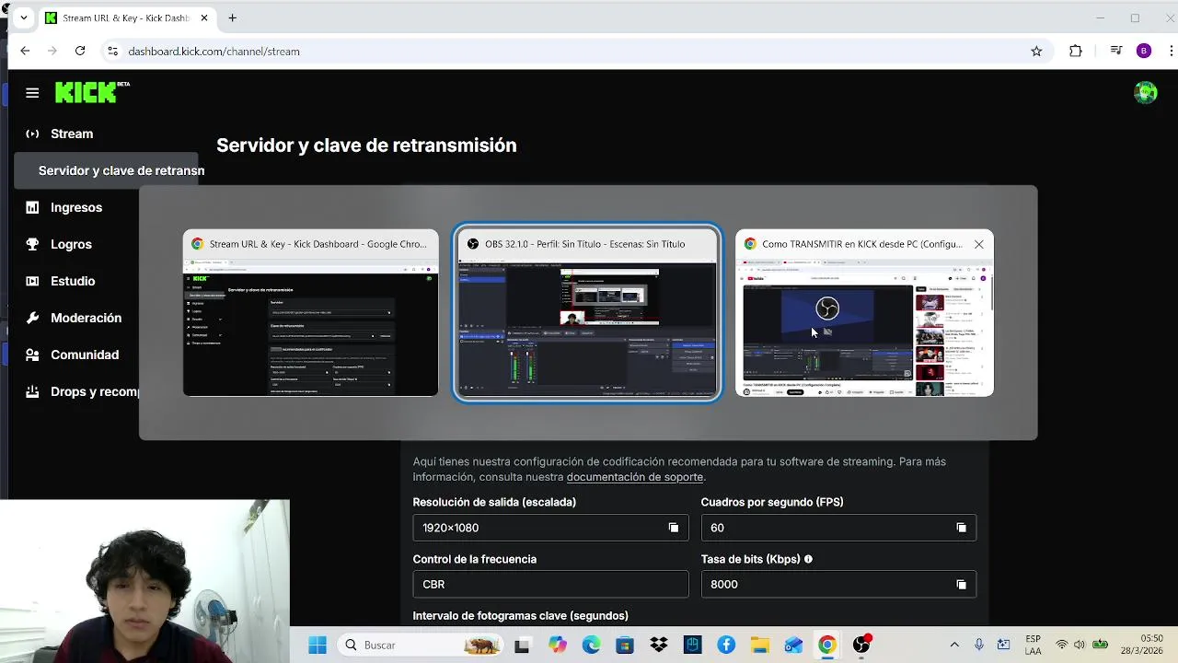Open the Comunidad section
1178x663 pixels.
click(x=85, y=355)
